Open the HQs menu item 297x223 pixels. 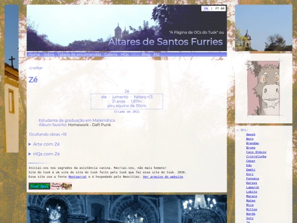point(125,55)
